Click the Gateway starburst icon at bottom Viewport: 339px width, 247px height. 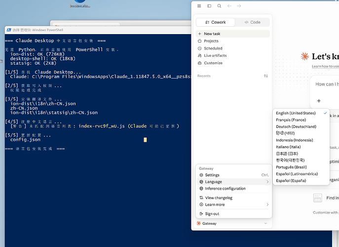pos(198,223)
